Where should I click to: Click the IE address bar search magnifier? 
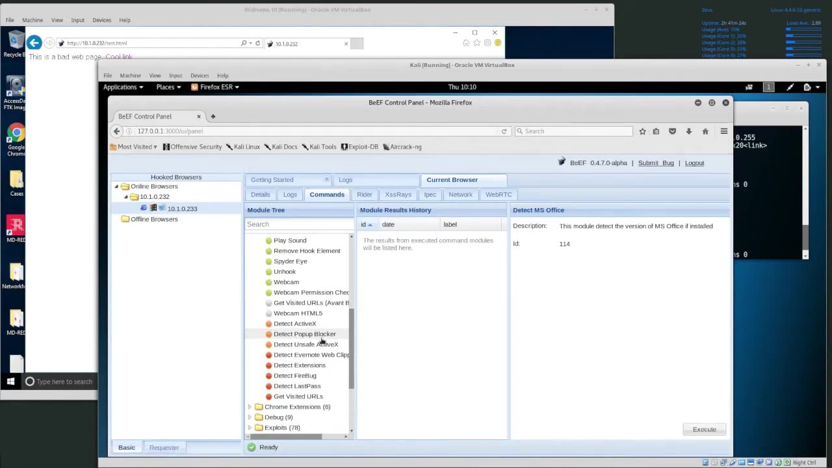click(244, 43)
